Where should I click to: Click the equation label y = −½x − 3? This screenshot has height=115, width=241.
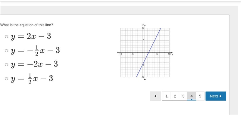(x=35, y=51)
